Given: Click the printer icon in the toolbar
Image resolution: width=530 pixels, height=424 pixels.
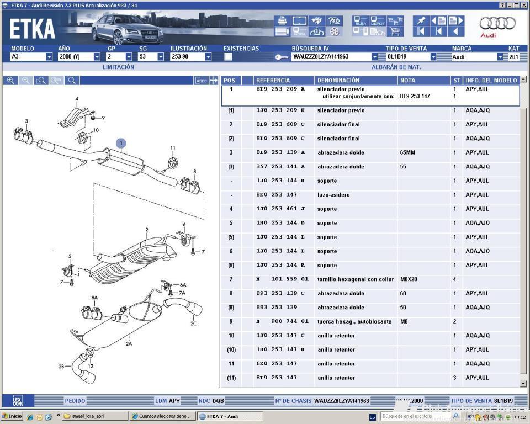Looking at the screenshot, I should 282,20.
